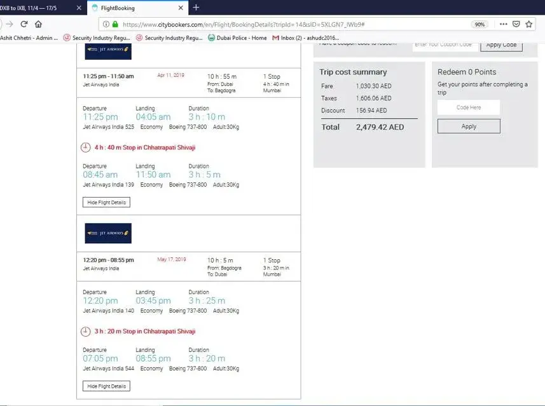Bookmark this page with the star icon
Viewport: 545px width, 406px height.
pos(528,24)
